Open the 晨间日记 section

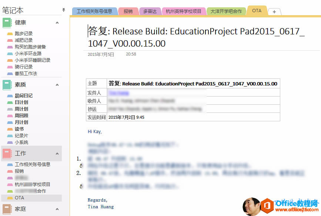[x=24, y=96]
